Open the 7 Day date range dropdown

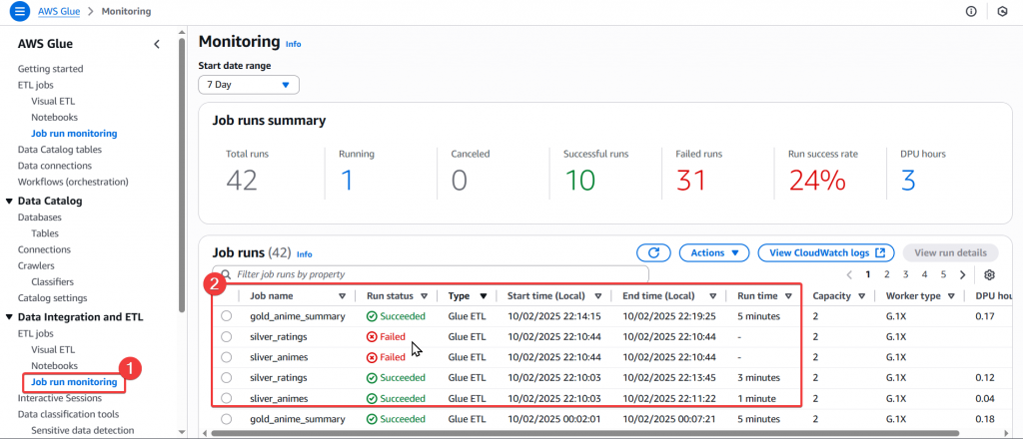click(249, 85)
